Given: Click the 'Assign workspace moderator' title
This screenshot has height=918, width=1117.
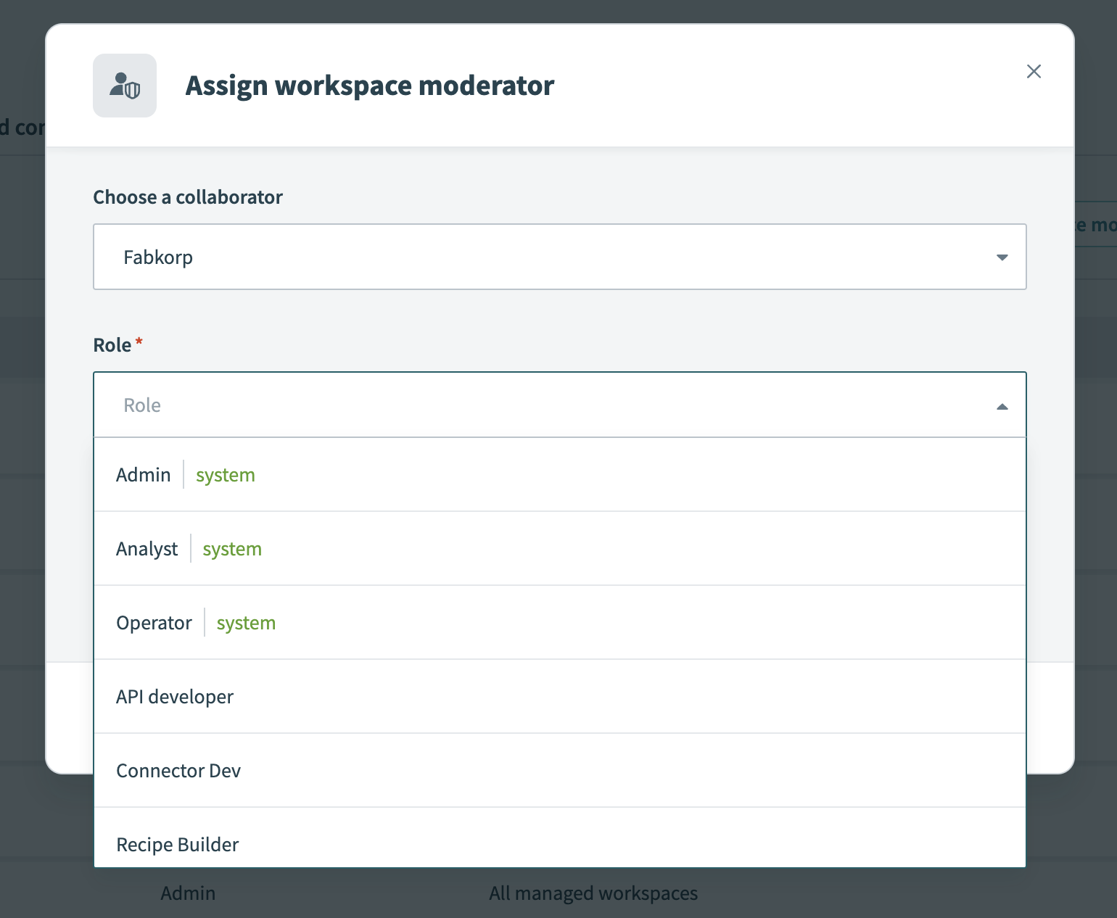Looking at the screenshot, I should click(370, 86).
